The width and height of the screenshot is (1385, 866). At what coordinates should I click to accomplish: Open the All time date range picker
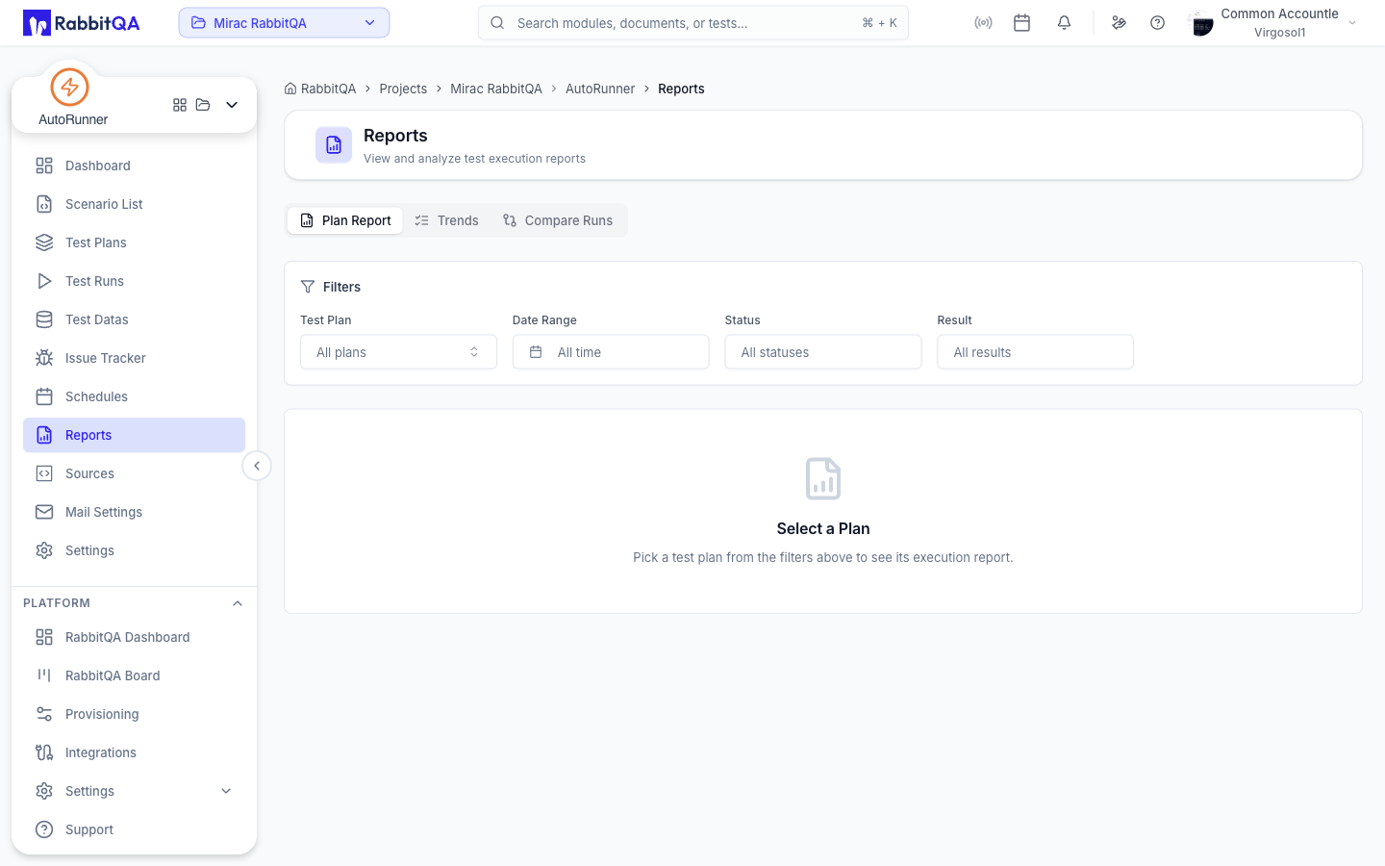click(611, 352)
